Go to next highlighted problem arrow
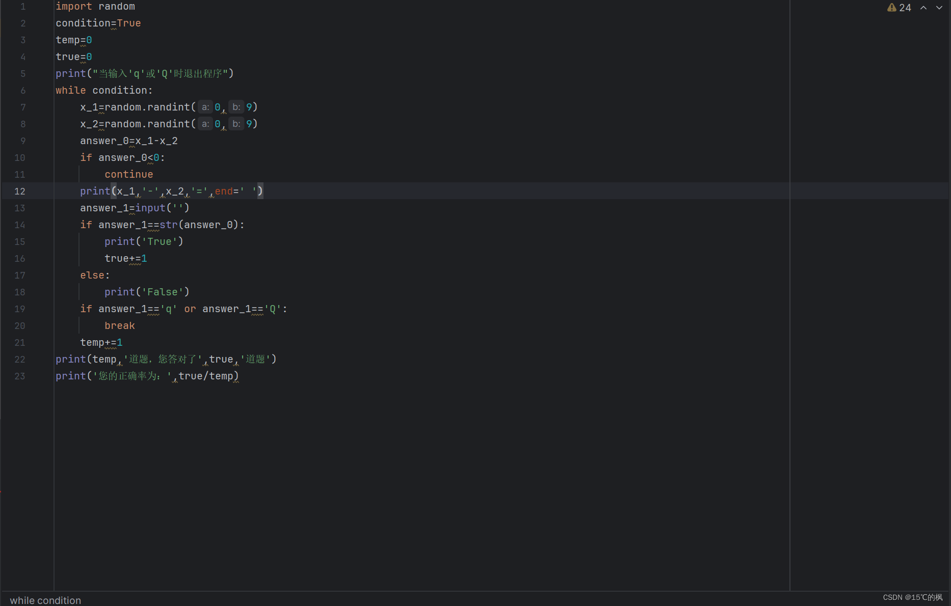Image resolution: width=951 pixels, height=606 pixels. point(939,8)
